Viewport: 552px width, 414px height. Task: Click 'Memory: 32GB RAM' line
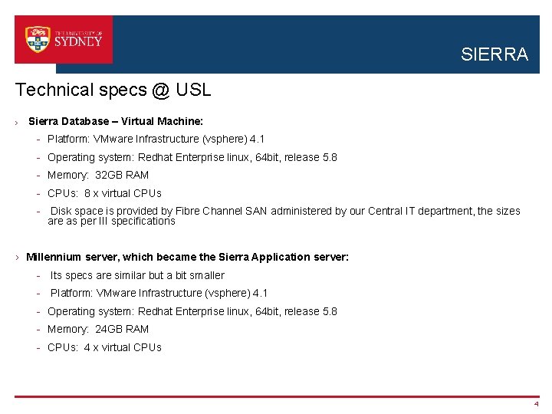98,175
